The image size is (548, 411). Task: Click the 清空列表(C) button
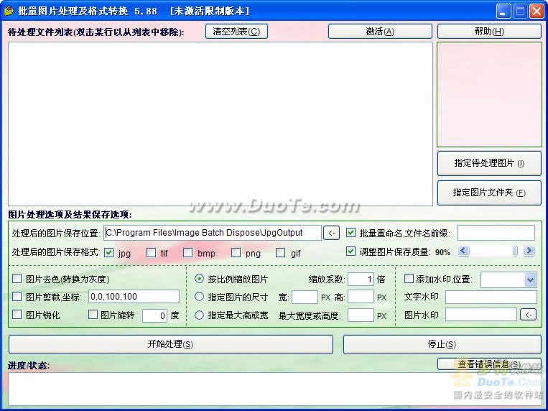coord(236,32)
